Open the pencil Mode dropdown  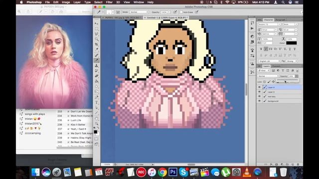coord(139,12)
